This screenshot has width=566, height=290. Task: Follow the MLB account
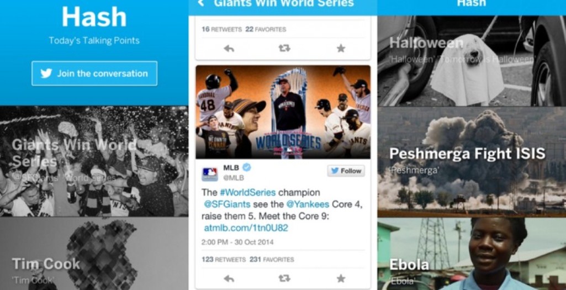(x=346, y=171)
